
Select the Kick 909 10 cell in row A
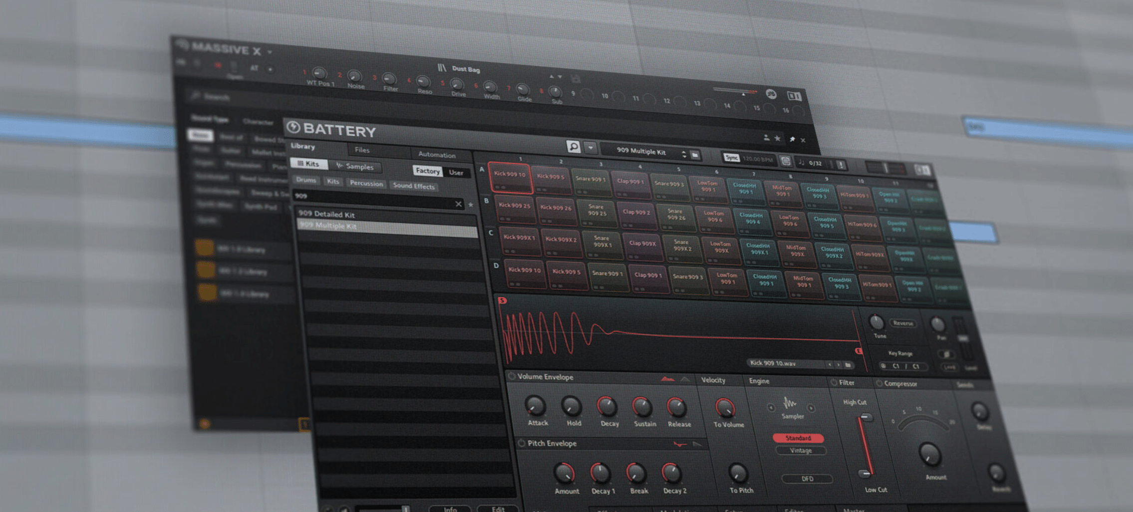tap(510, 177)
